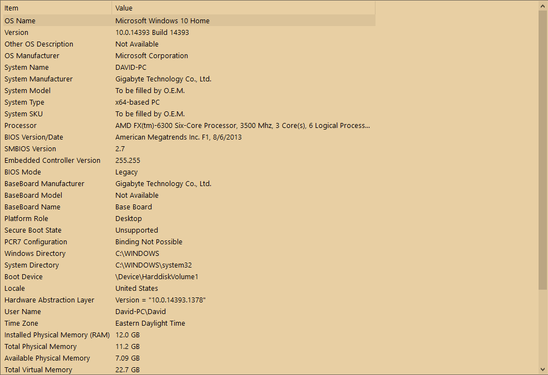Image resolution: width=548 pixels, height=375 pixels.
Task: Select the OS Name row
Action: click(189, 20)
